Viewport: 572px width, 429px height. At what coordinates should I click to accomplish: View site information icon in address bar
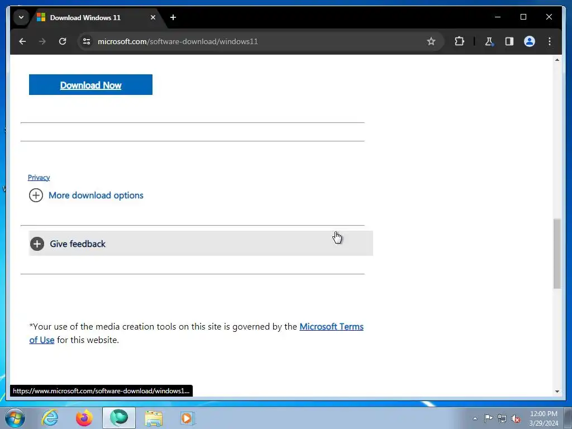tap(87, 41)
